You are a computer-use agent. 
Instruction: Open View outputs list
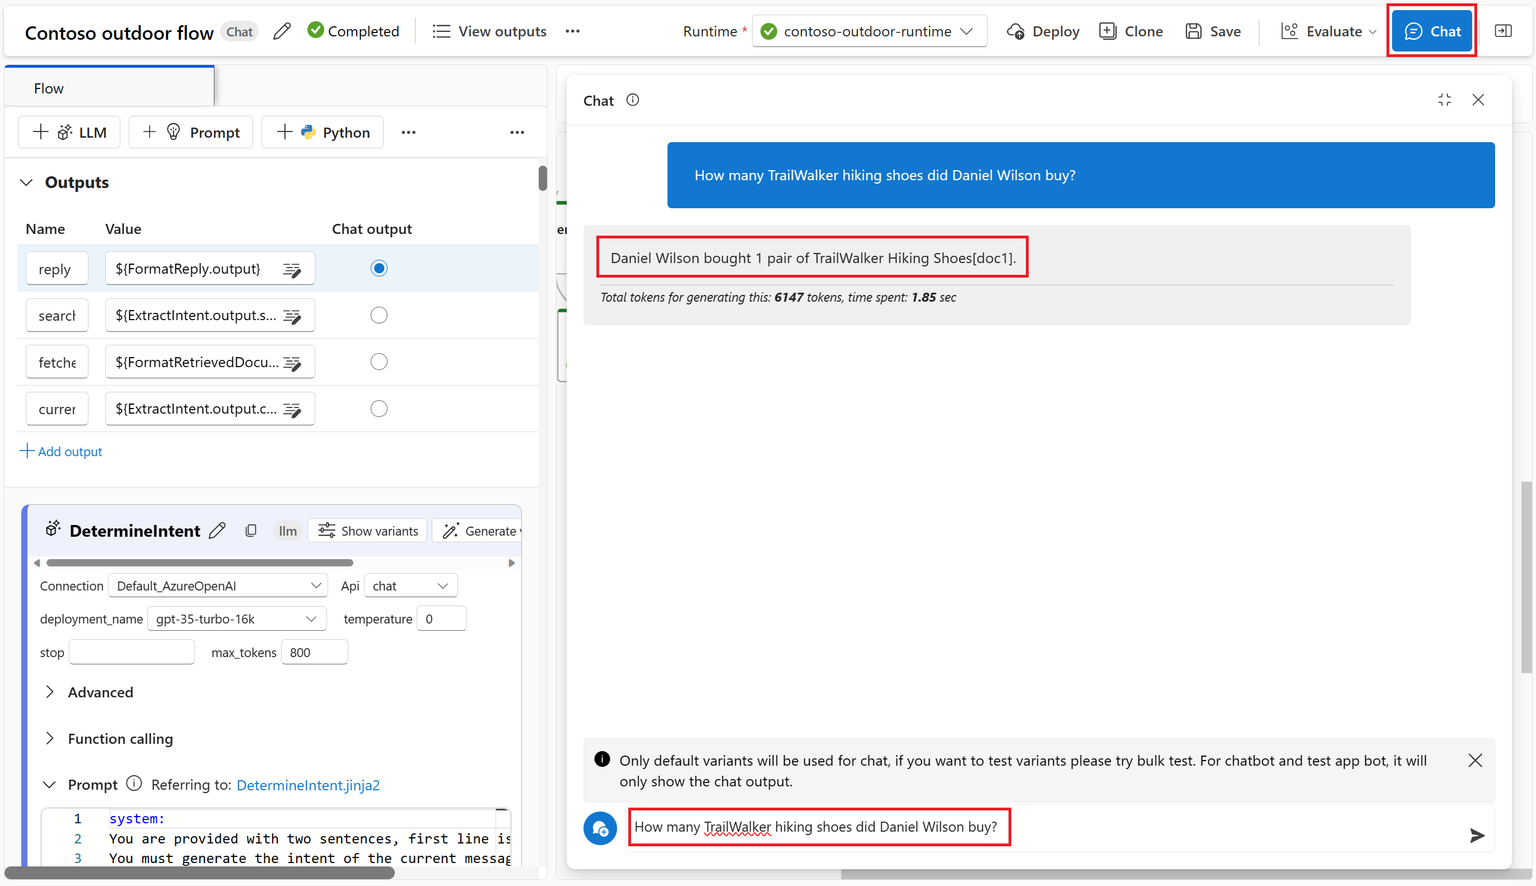tap(489, 31)
